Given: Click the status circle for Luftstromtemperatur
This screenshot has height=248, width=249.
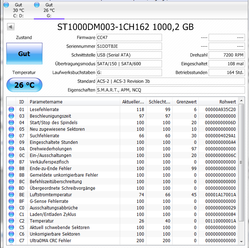Looking at the screenshot, I should 11,194.
